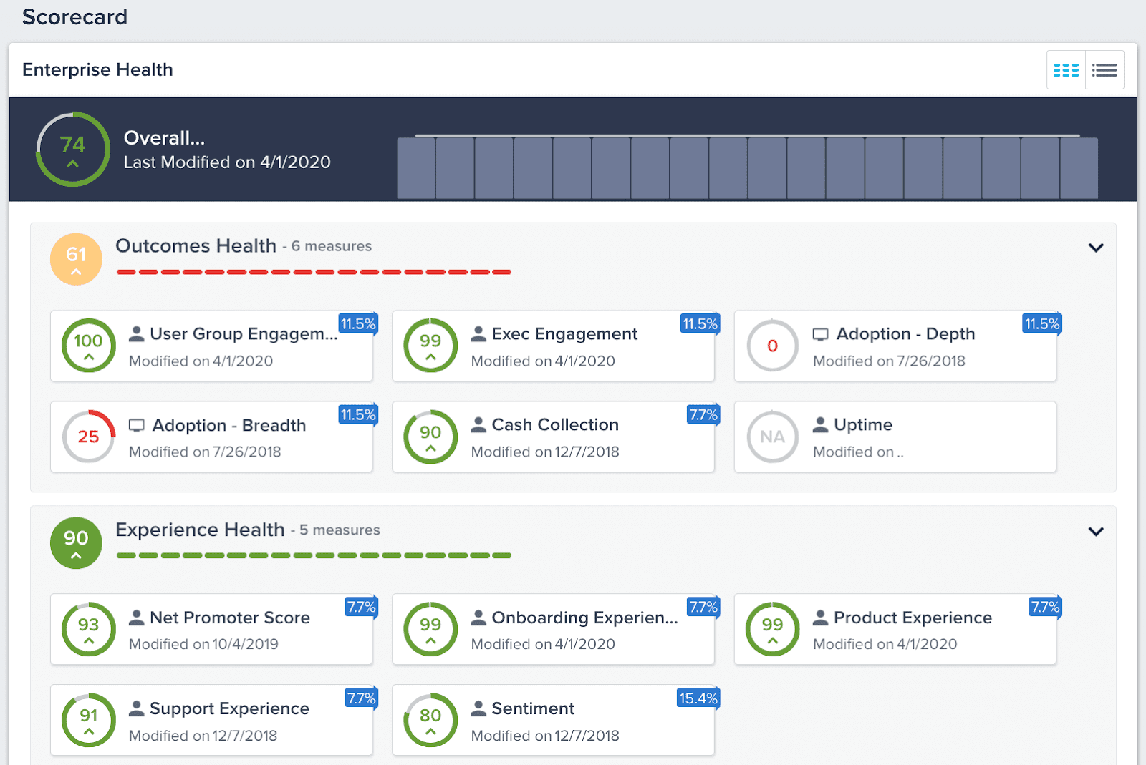Click the Outcomes Health 61 score badge
Image resolution: width=1146 pixels, height=765 pixels.
[76, 259]
